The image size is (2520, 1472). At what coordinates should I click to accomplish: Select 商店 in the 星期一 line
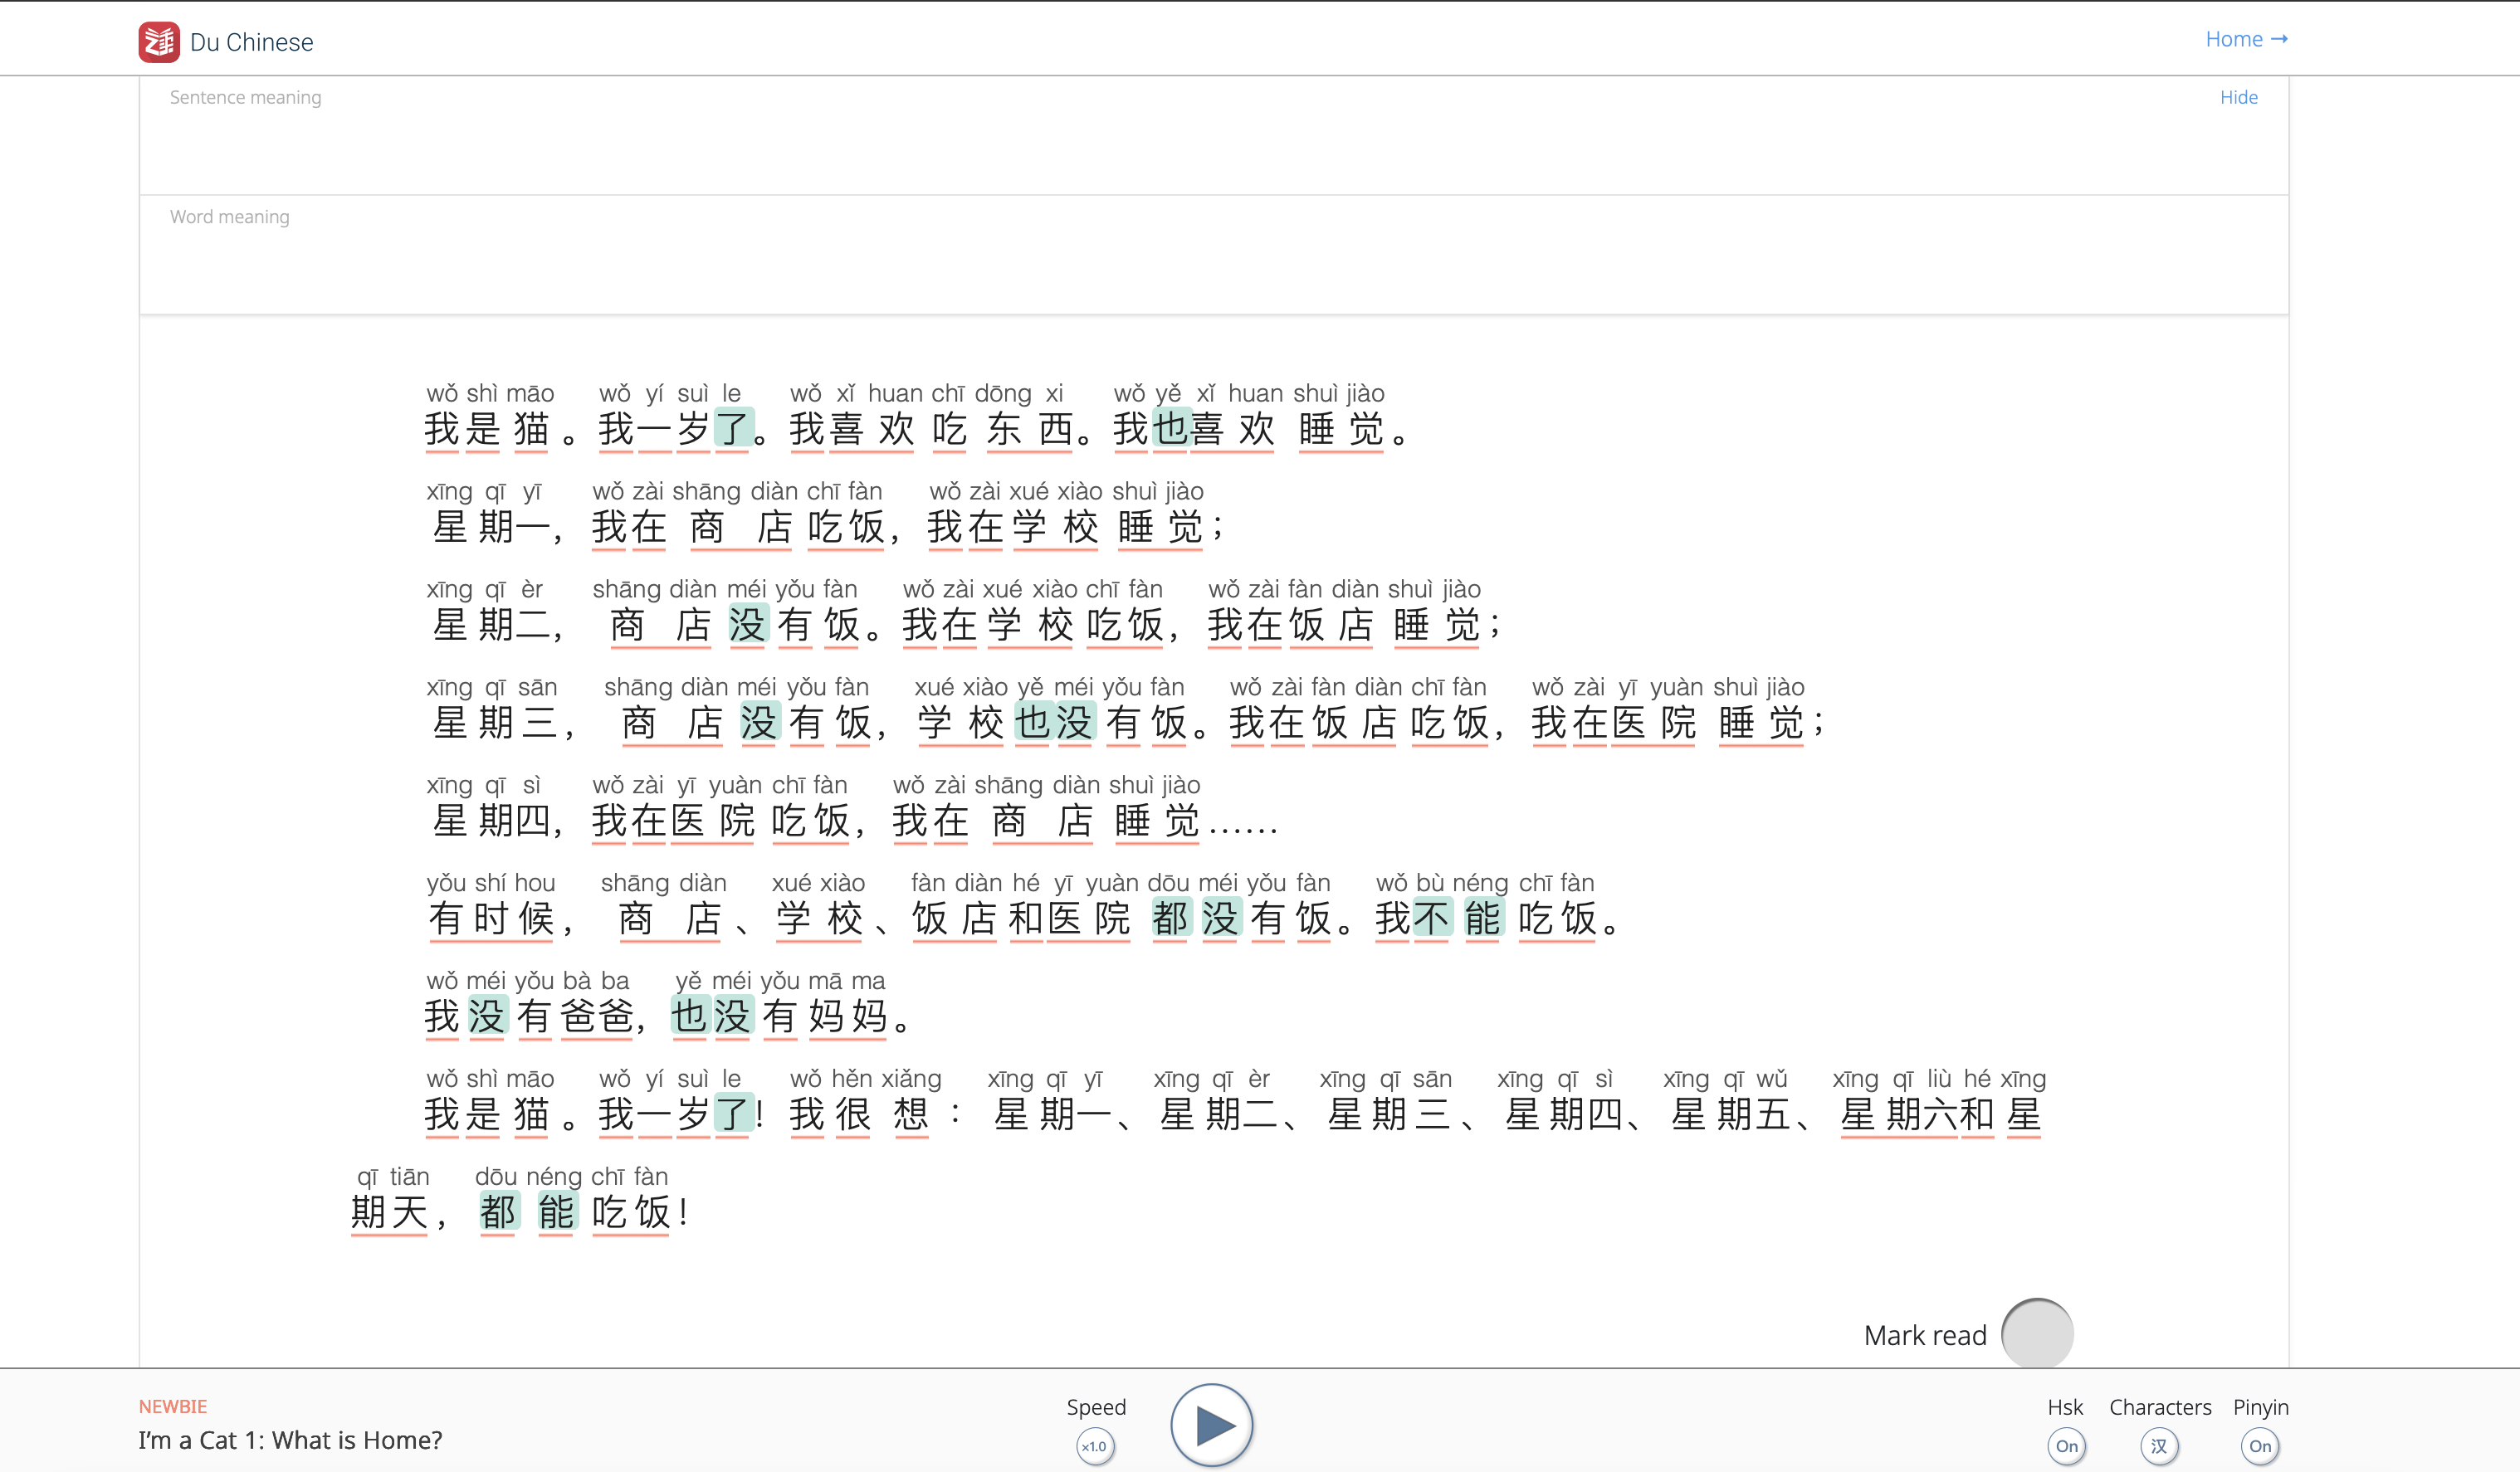tap(741, 527)
